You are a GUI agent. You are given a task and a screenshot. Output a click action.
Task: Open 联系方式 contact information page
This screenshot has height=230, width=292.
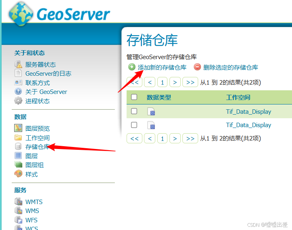(x=38, y=83)
